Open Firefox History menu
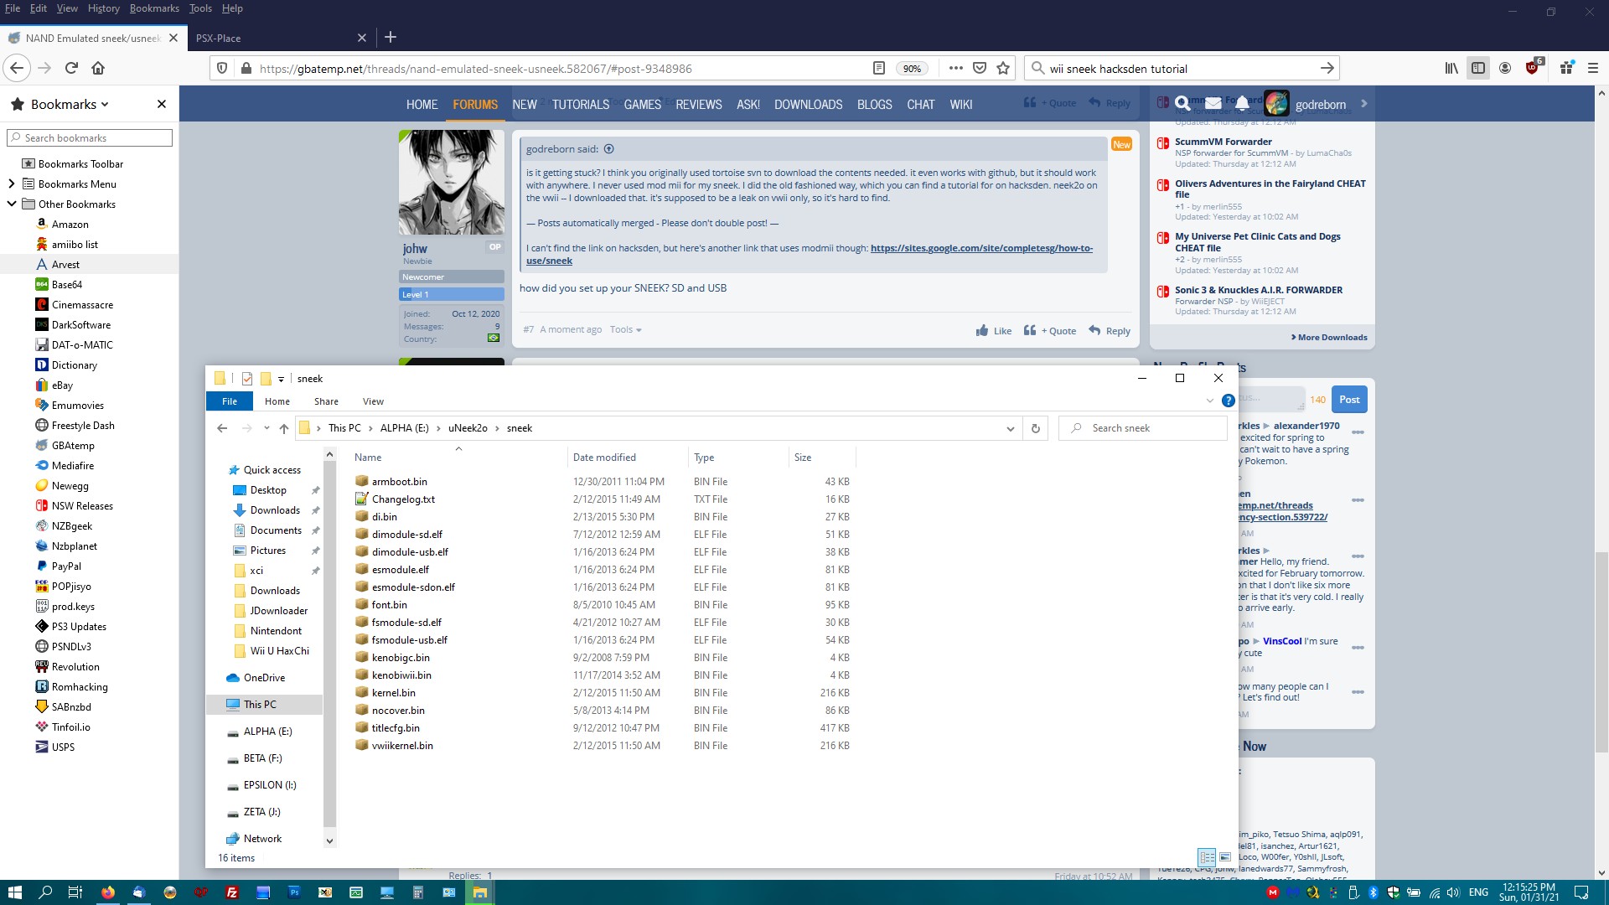The image size is (1609, 905). point(103,8)
